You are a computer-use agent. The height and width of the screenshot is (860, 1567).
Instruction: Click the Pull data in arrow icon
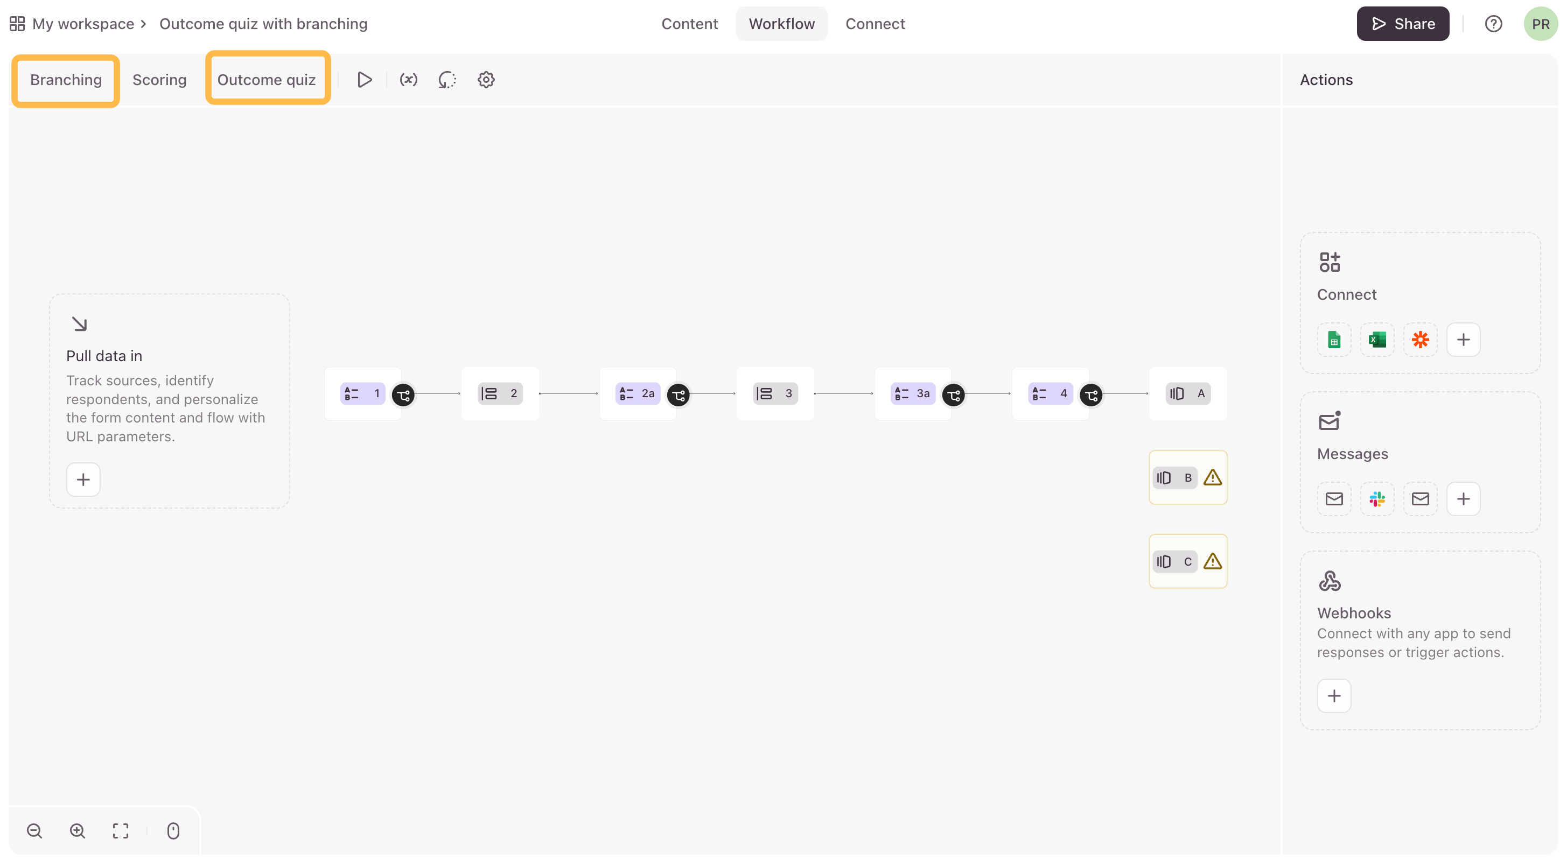(79, 323)
